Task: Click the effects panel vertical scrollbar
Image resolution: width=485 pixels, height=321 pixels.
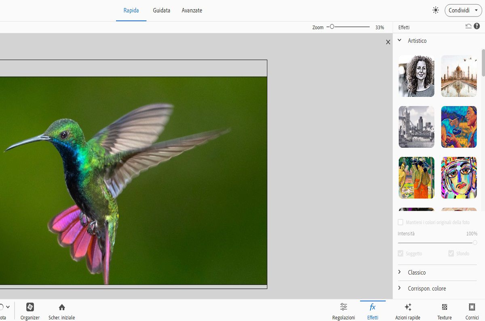Action: pyautogui.click(x=483, y=63)
